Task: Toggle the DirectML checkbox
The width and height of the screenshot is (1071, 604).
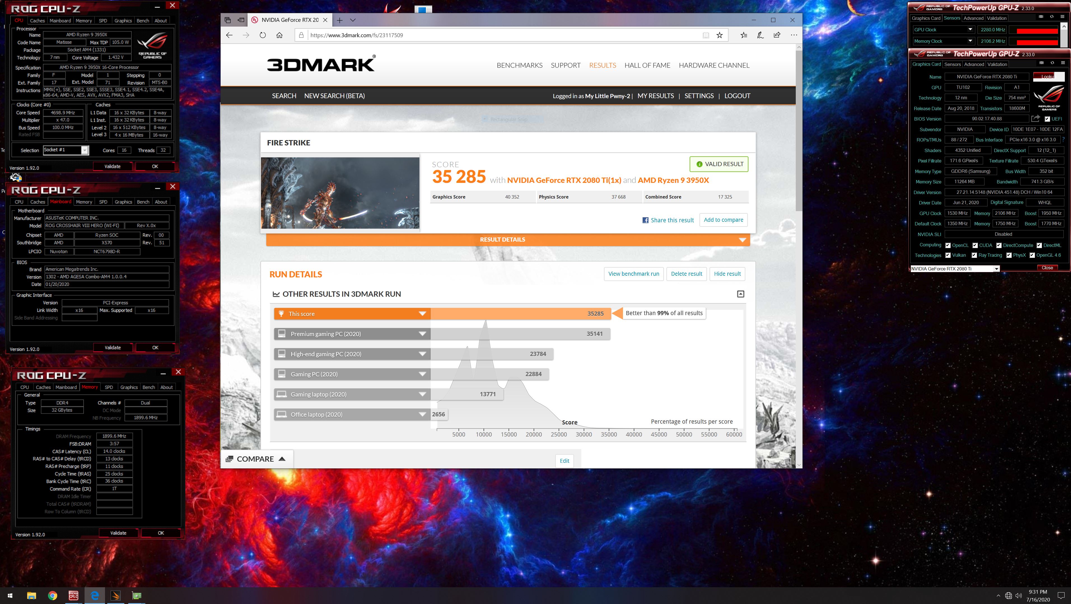Action: tap(1039, 245)
